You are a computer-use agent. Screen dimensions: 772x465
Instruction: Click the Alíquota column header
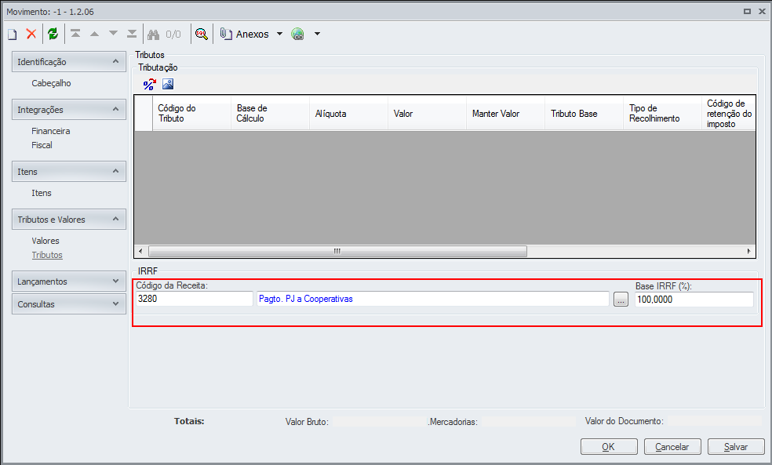coord(348,113)
